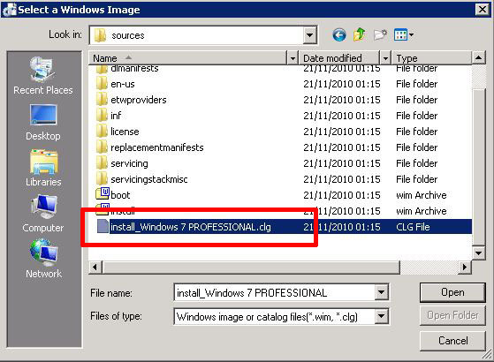Viewport: 494px width, 362px height.
Task: Select Computer in the places bar
Action: (x=43, y=214)
